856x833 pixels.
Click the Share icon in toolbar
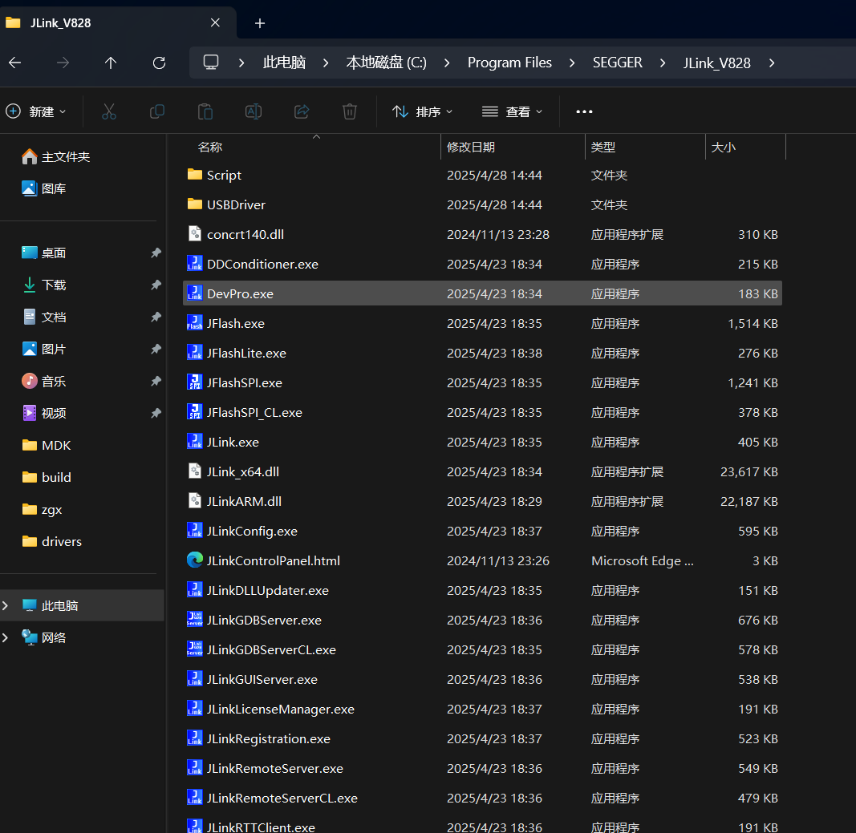[x=302, y=111]
